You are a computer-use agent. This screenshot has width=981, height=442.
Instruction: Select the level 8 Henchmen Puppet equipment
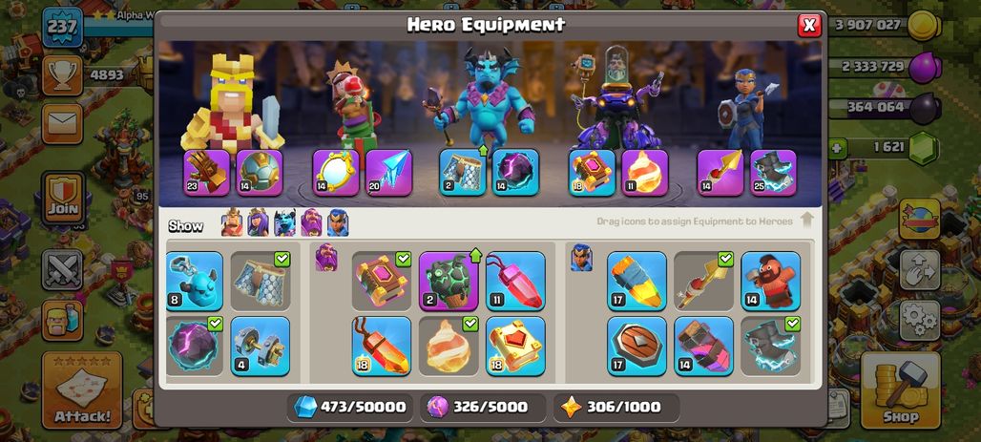[195, 281]
